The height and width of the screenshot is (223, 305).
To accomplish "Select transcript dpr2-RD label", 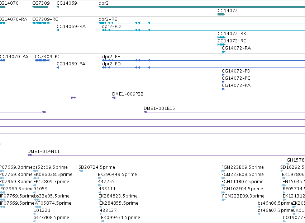I will (x=111, y=26).
